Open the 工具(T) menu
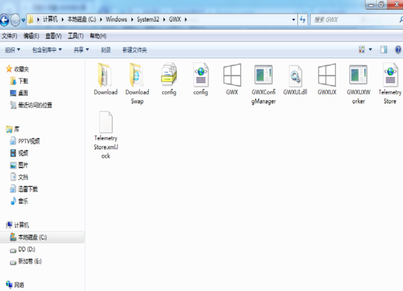403x291 pixels. pos(76,36)
